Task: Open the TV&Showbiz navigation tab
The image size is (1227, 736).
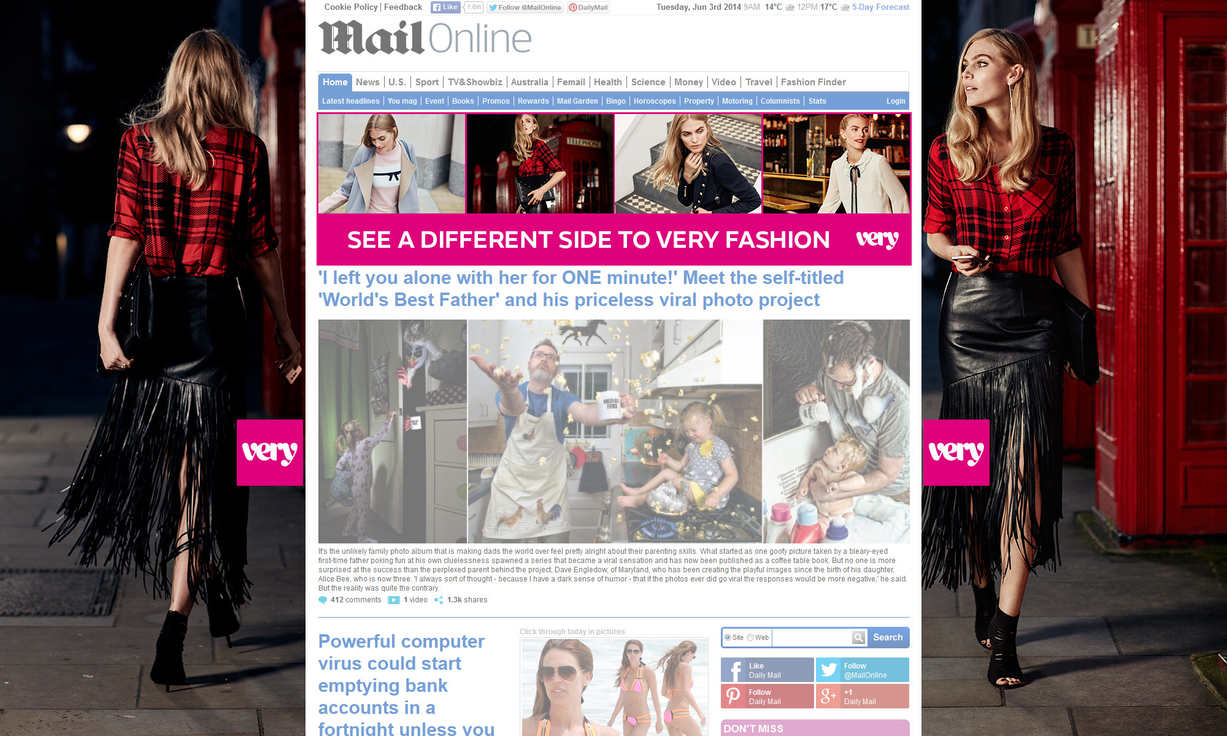Action: [475, 82]
